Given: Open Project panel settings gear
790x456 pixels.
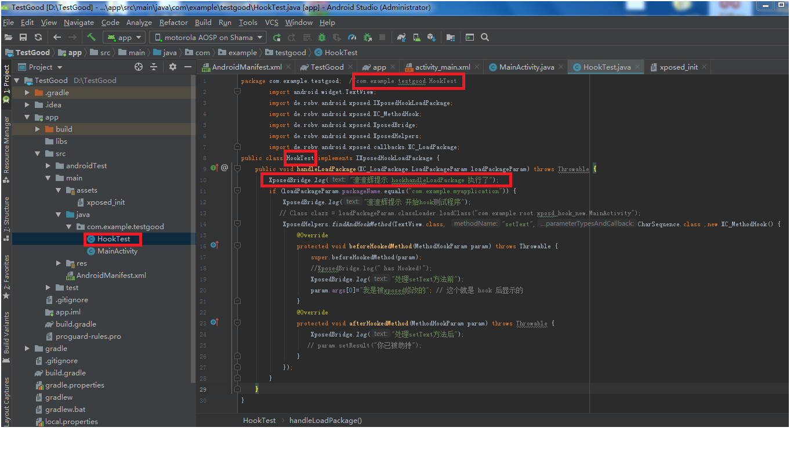Looking at the screenshot, I should pyautogui.click(x=172, y=67).
